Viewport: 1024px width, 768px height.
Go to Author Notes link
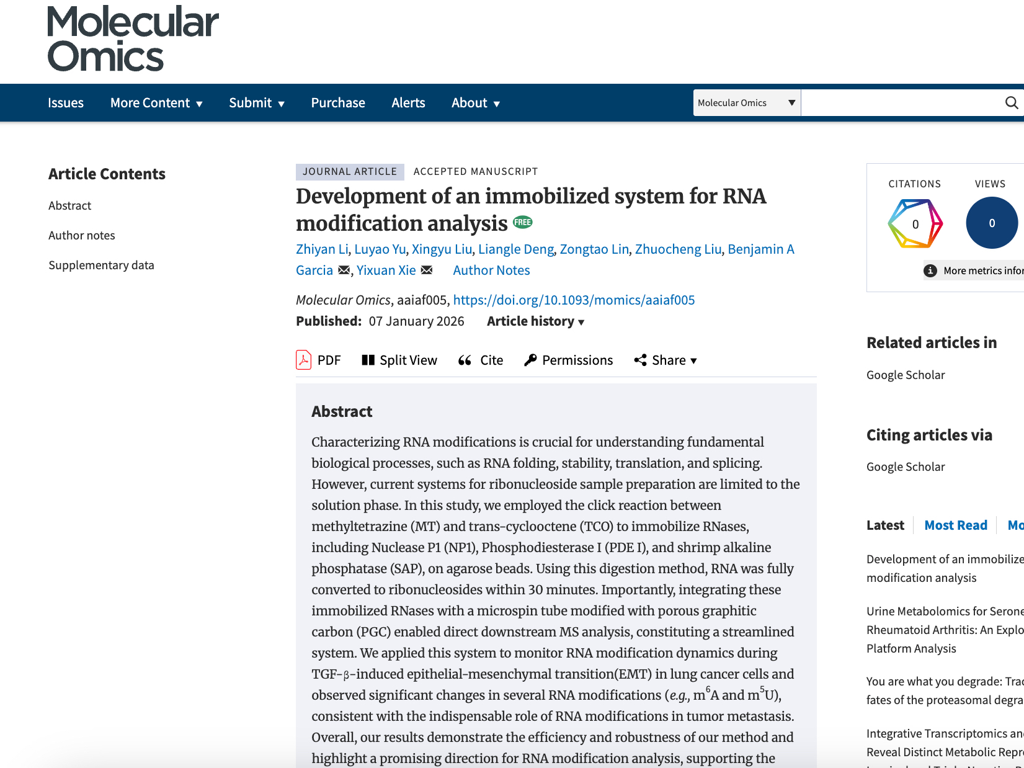click(491, 270)
